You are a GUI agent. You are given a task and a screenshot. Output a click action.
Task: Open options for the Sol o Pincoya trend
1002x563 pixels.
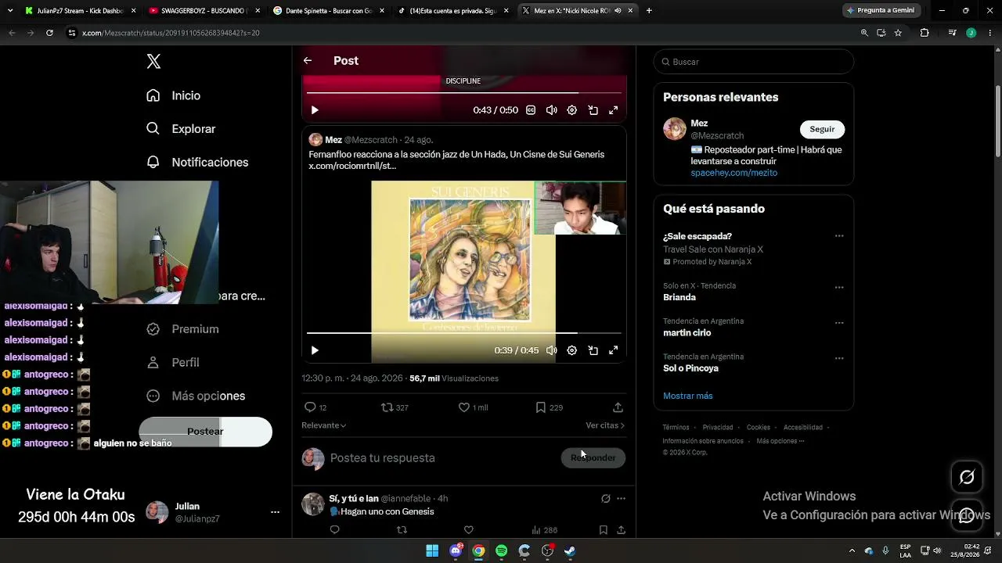[x=839, y=358]
